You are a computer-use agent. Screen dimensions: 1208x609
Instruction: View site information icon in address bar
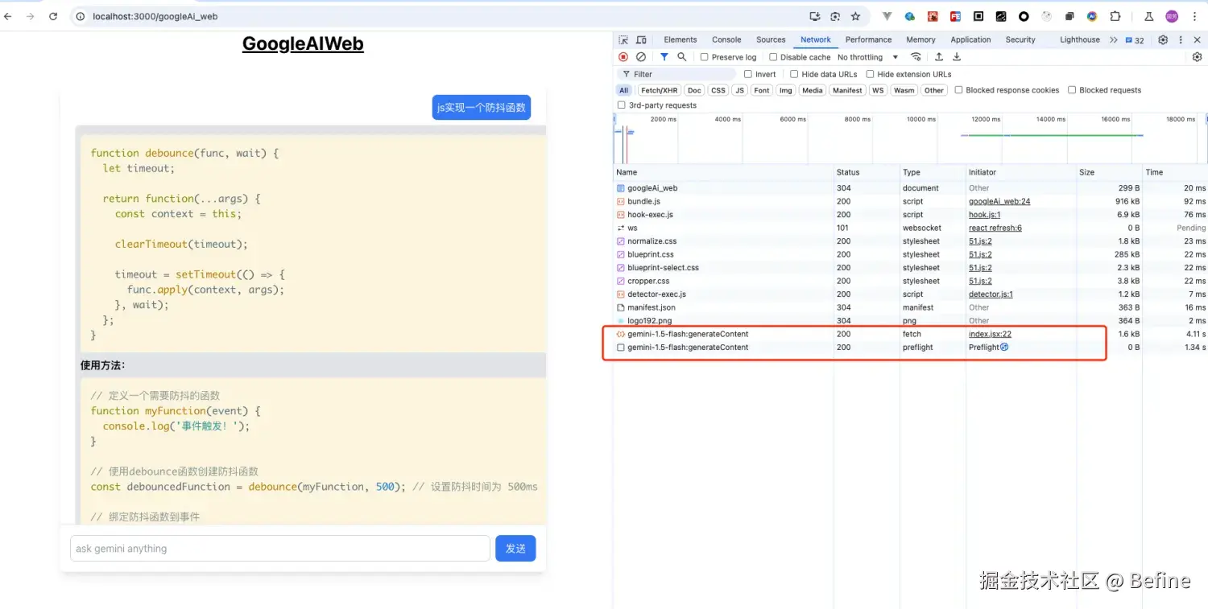tap(81, 16)
